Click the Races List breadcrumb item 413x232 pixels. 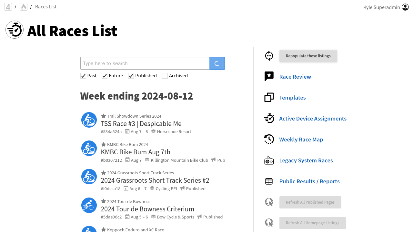click(46, 7)
